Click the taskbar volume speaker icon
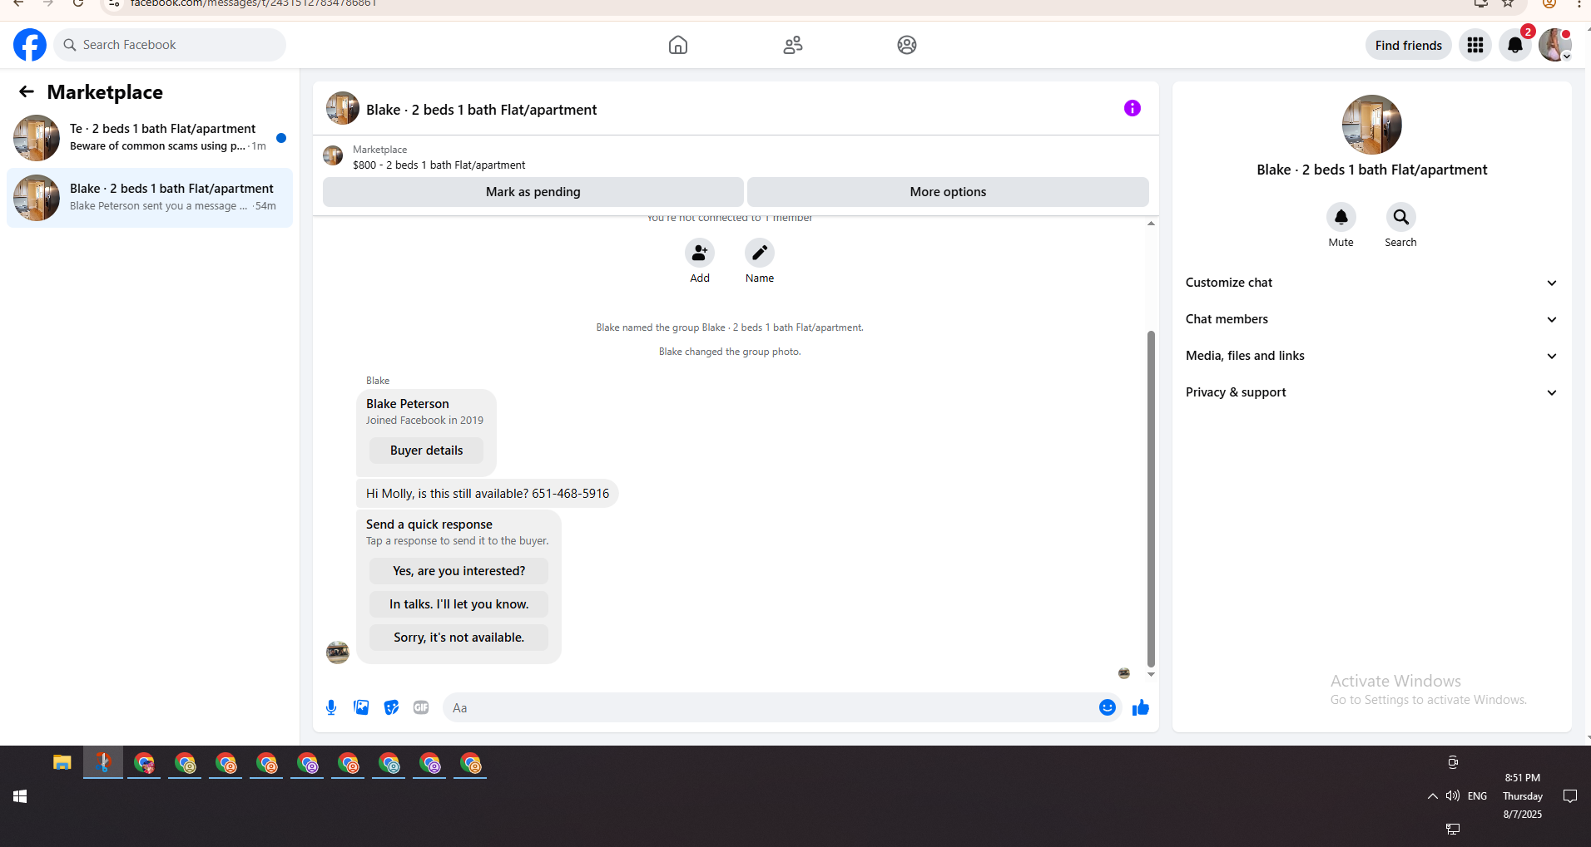This screenshot has width=1591, height=847. (x=1453, y=796)
